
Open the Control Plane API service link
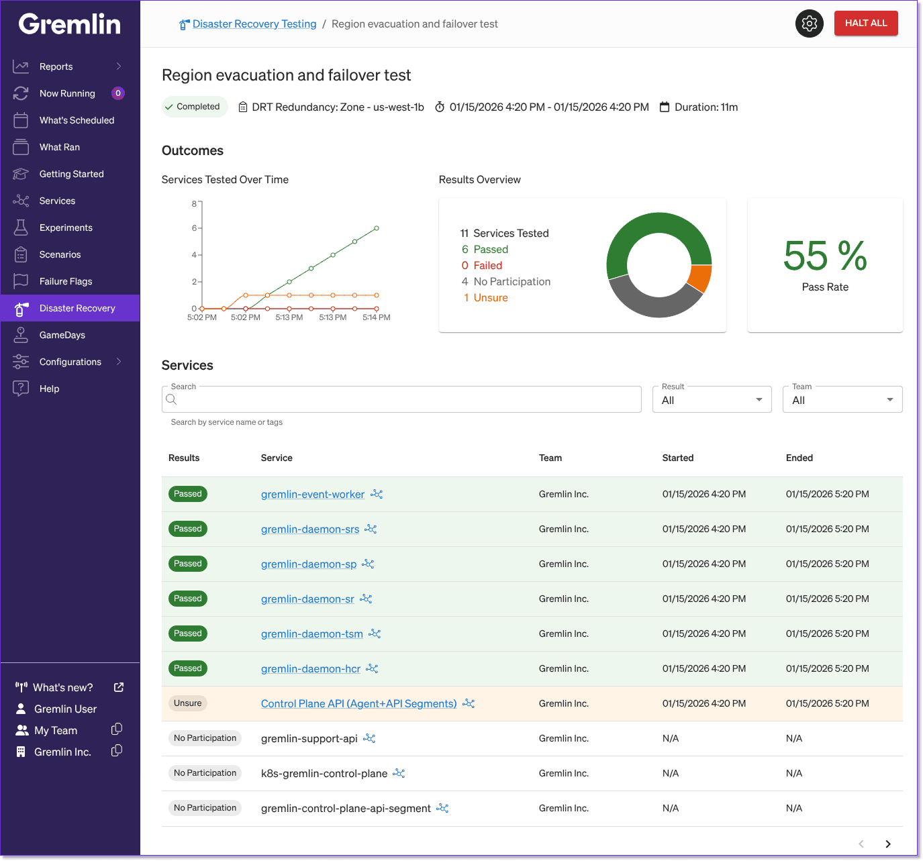pos(358,704)
